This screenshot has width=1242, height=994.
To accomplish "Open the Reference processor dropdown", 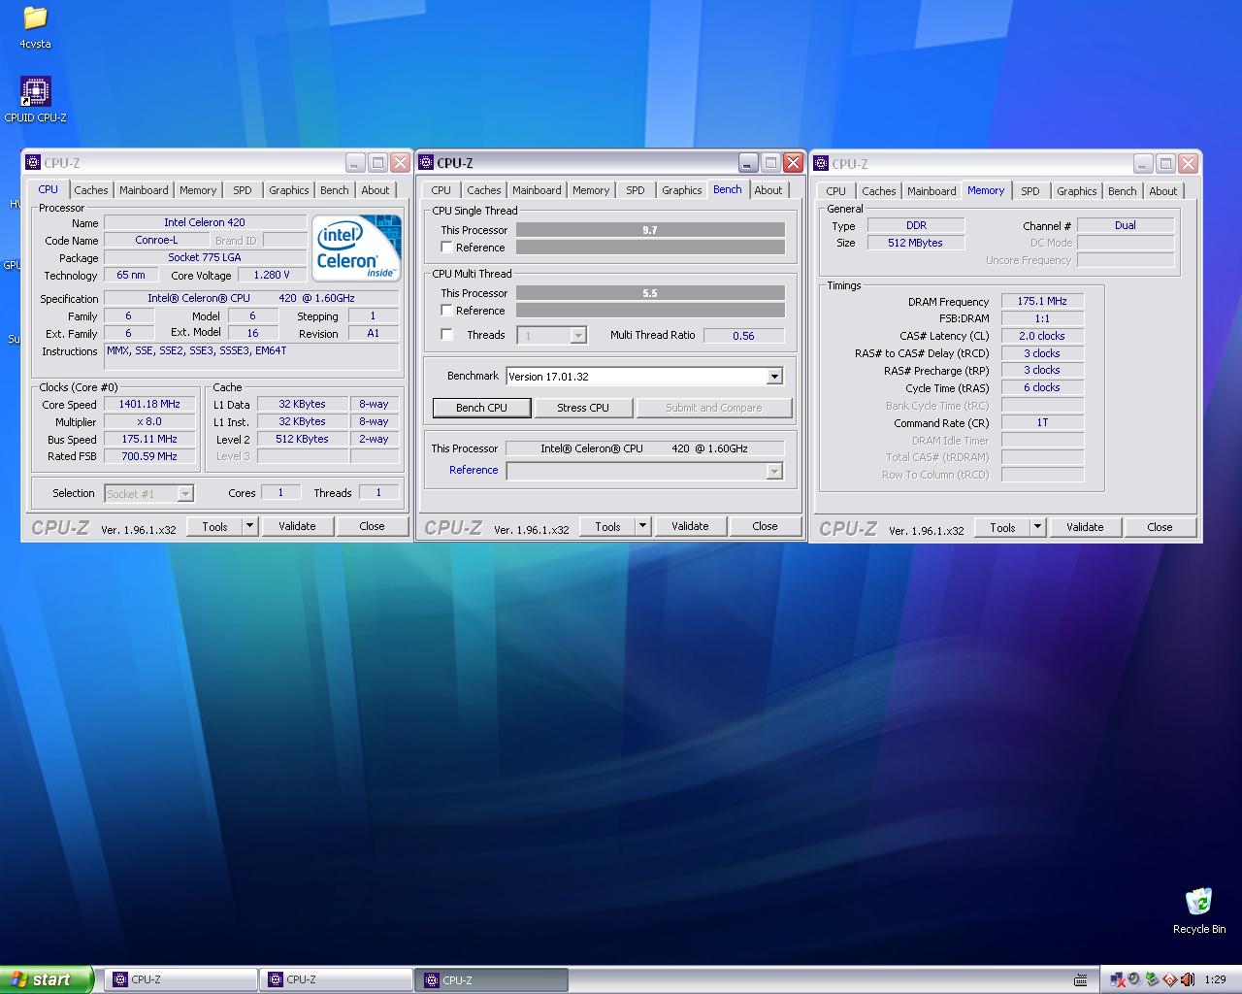I will (774, 471).
